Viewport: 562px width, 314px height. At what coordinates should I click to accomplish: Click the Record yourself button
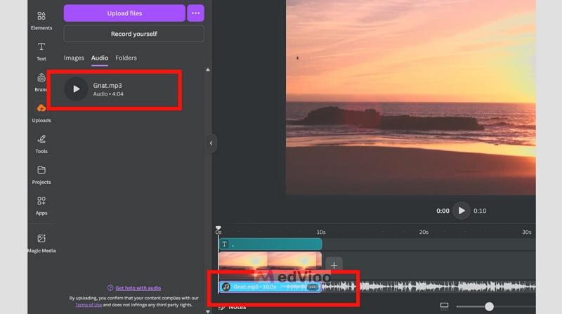133,34
